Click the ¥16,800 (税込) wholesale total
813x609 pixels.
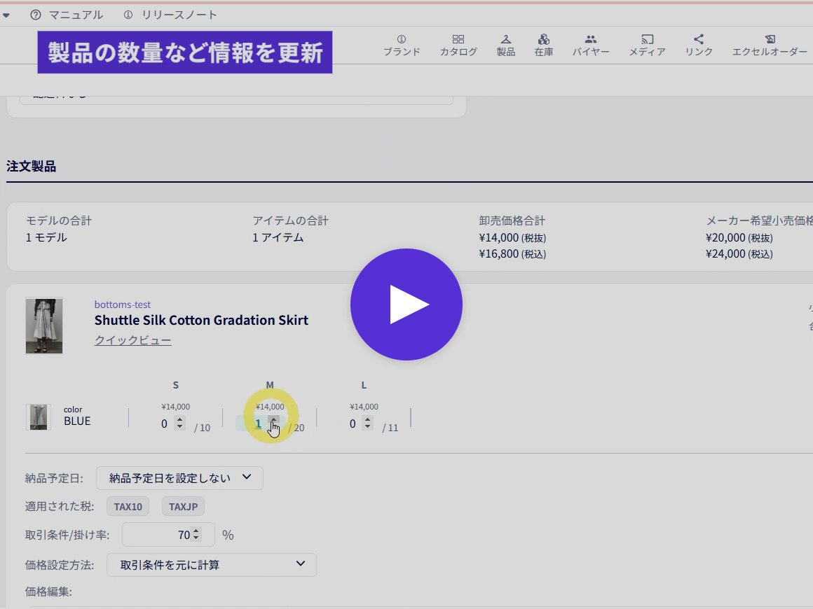pos(512,253)
